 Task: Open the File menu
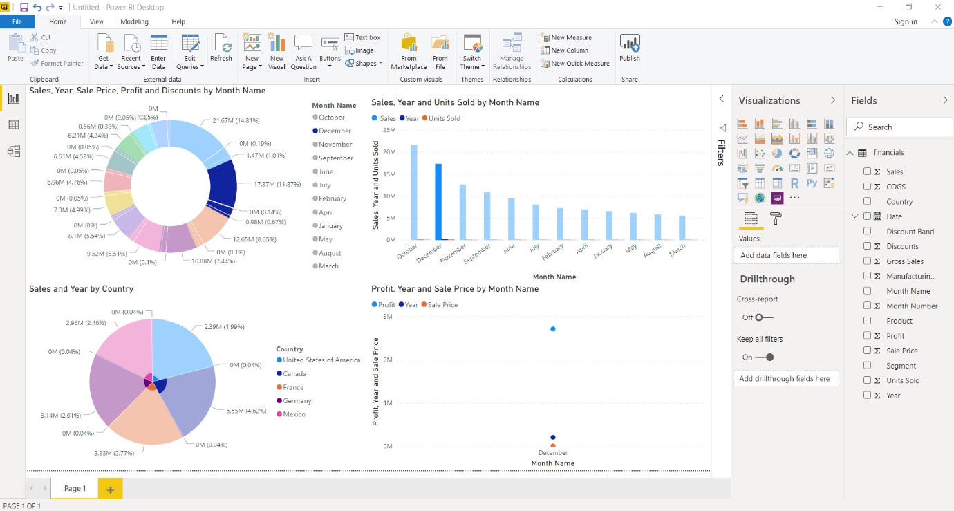click(x=18, y=21)
